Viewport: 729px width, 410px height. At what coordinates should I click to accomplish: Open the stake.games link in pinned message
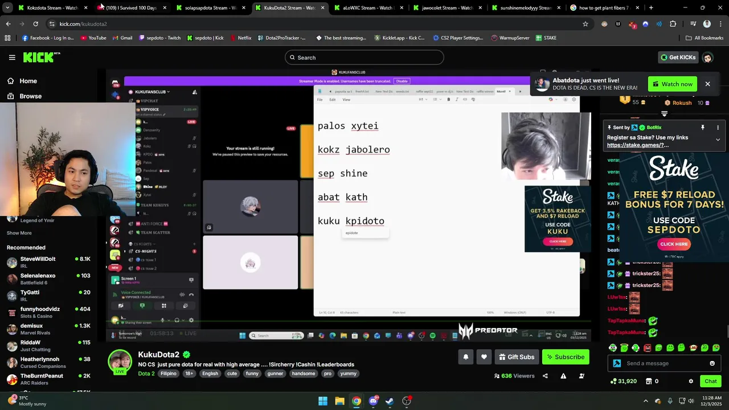637,145
